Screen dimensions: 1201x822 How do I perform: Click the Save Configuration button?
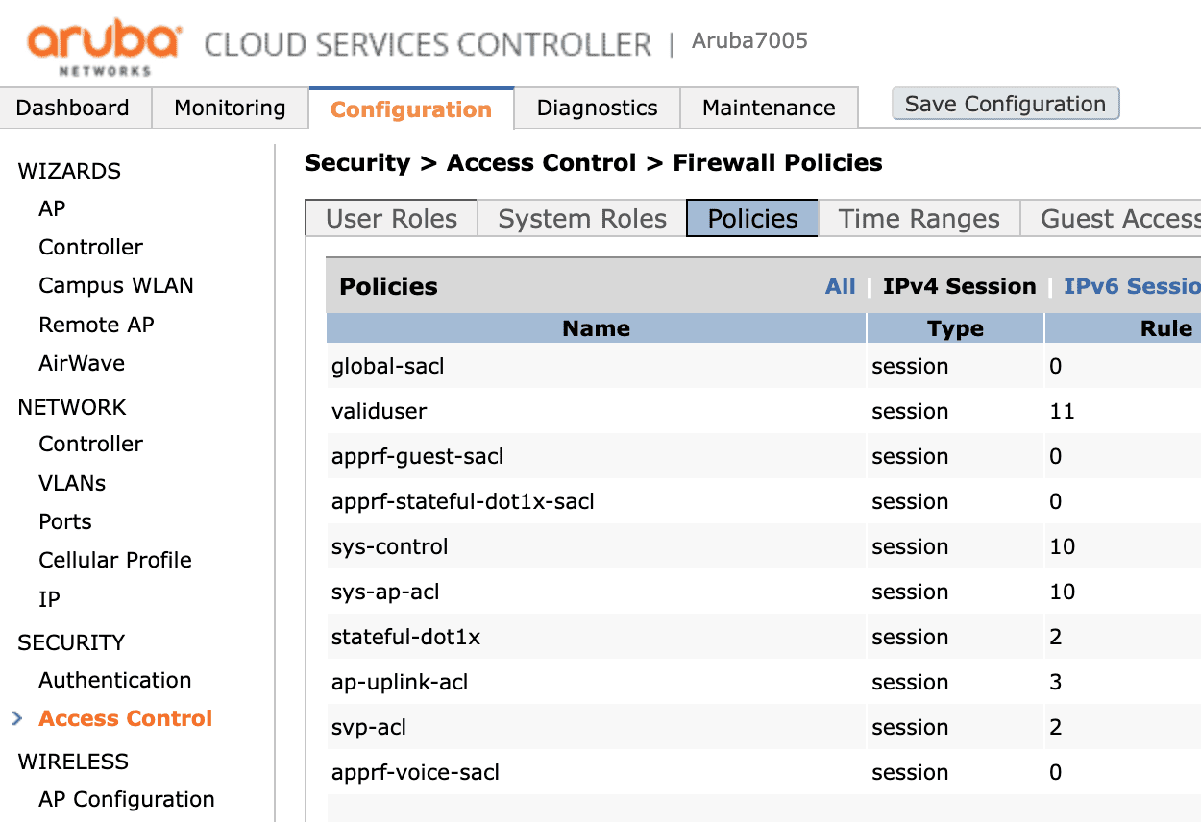[x=1006, y=104]
